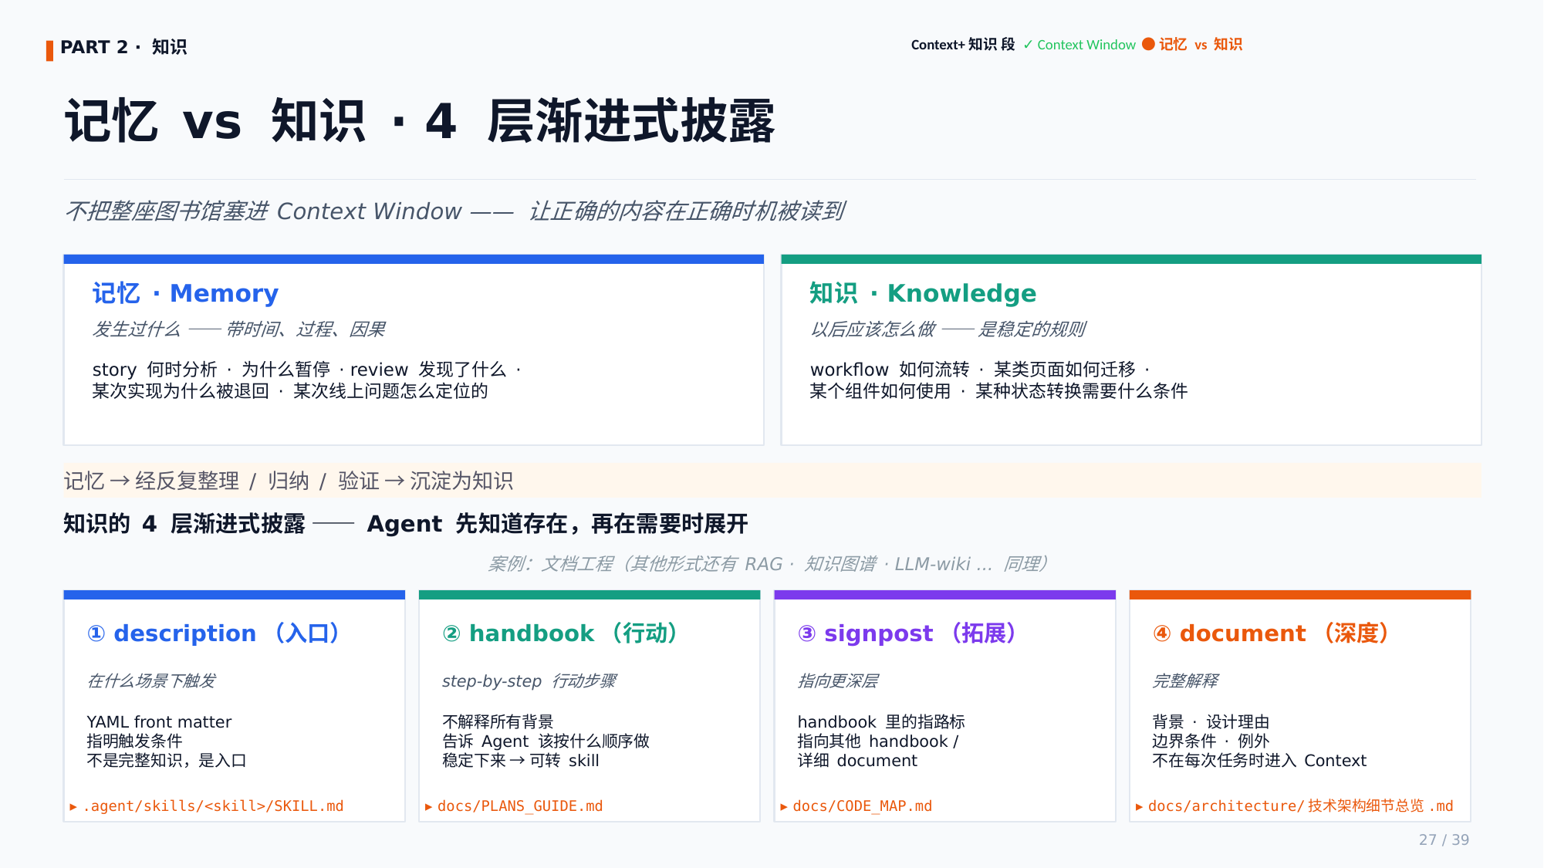
Task: Click the main title 记忆 vs 知识 · 4 层渐进式披露
Action: click(x=420, y=122)
